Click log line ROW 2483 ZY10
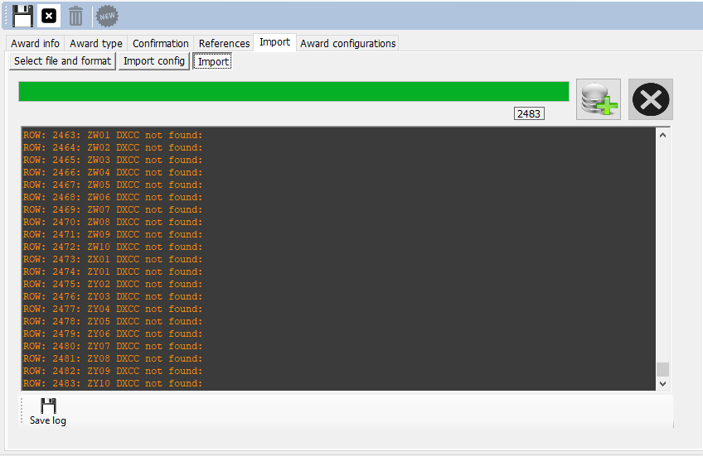The height and width of the screenshot is (456, 703). pos(113,383)
